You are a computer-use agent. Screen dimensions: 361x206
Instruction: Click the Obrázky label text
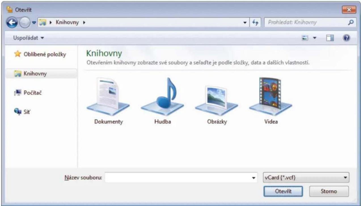coord(217,122)
